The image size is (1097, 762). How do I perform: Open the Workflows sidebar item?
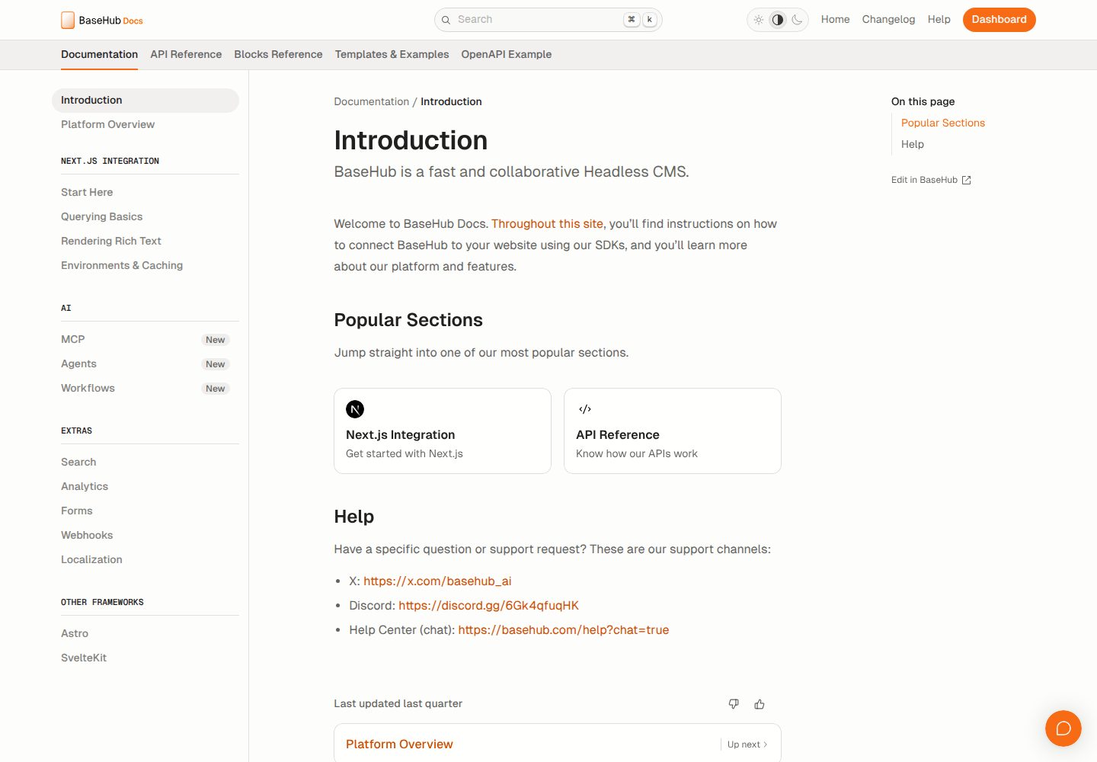click(146, 389)
